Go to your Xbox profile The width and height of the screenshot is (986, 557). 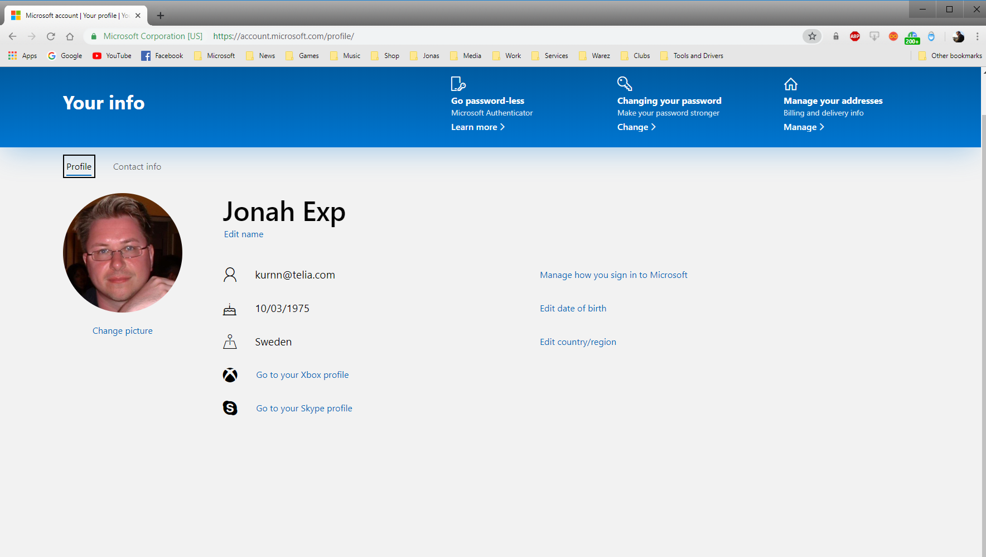(302, 375)
